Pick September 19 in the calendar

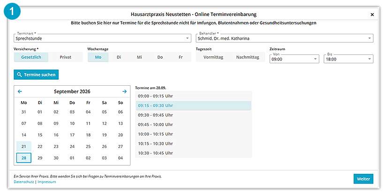pos(105,135)
